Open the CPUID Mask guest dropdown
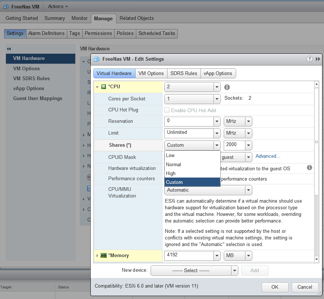324x299 pixels. [248, 157]
